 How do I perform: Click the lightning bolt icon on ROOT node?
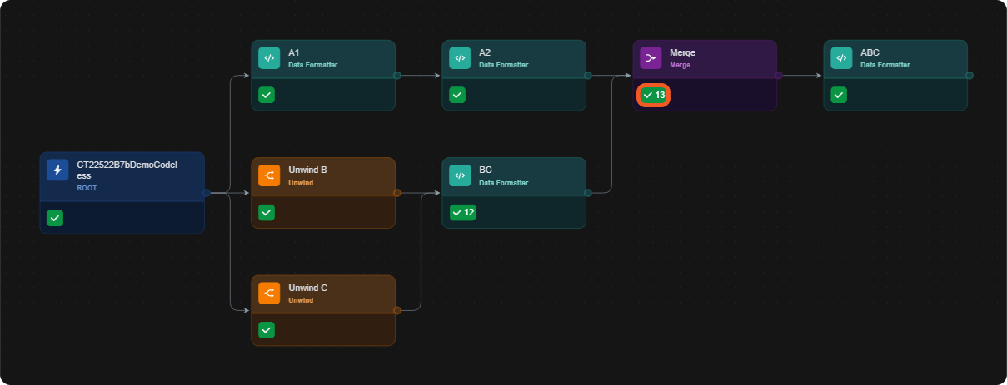(57, 170)
